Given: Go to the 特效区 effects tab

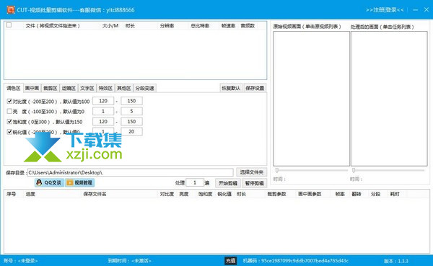Looking at the screenshot, I should click(105, 88).
